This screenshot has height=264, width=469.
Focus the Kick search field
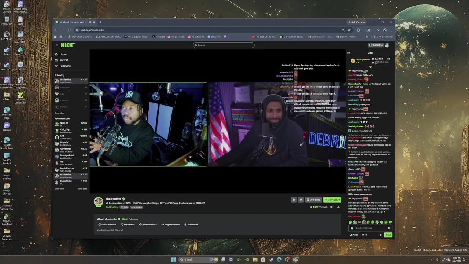tap(224, 45)
